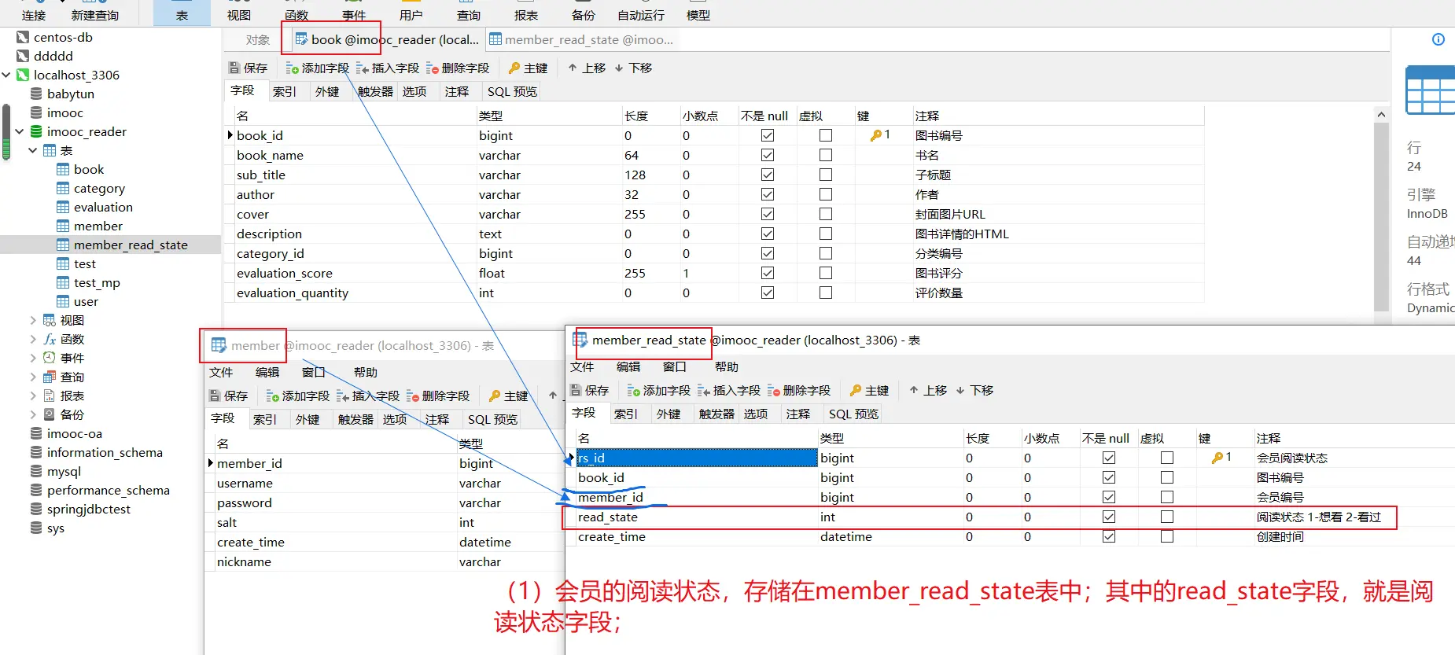Open the centos-db connection icon
1455x655 pixels.
pyautogui.click(x=23, y=37)
